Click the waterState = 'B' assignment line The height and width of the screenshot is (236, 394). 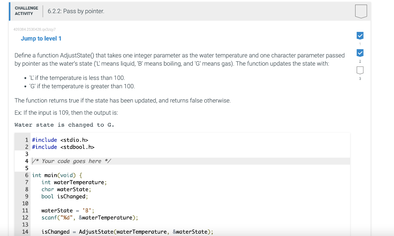click(68, 210)
